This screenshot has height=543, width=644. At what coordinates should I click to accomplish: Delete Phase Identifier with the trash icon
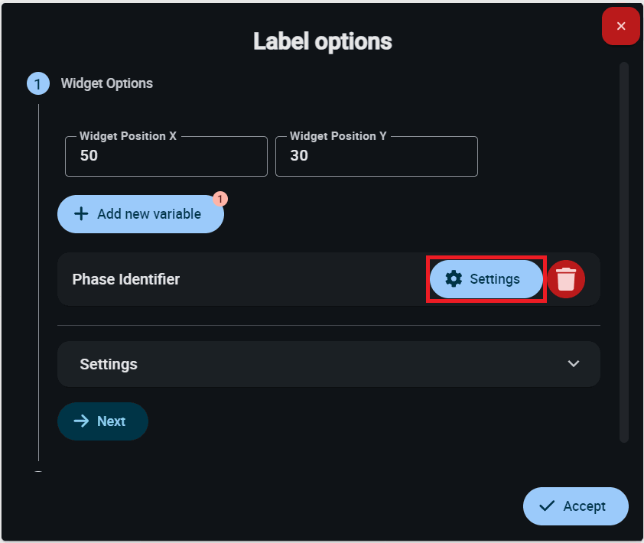click(x=566, y=279)
